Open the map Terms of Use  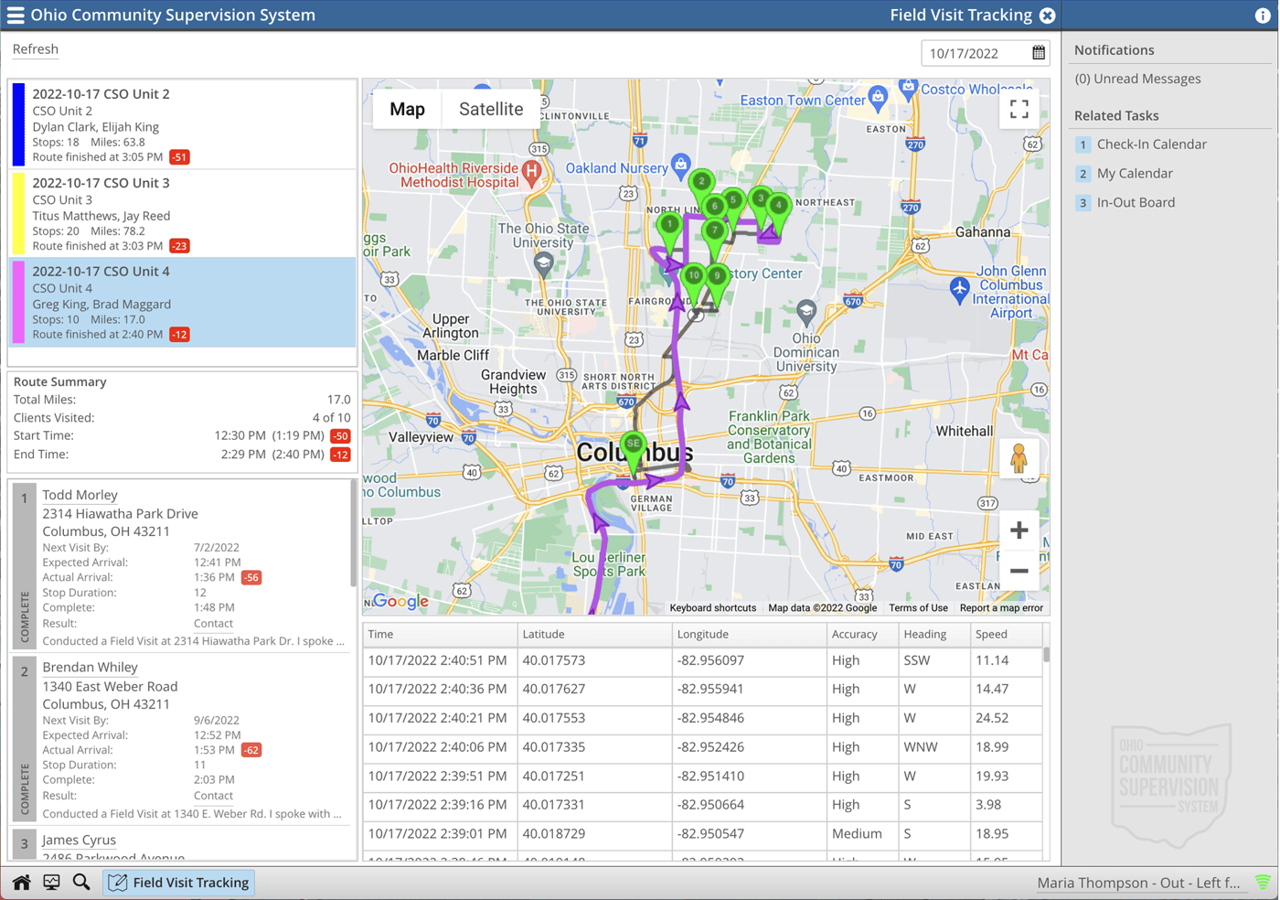[918, 608]
